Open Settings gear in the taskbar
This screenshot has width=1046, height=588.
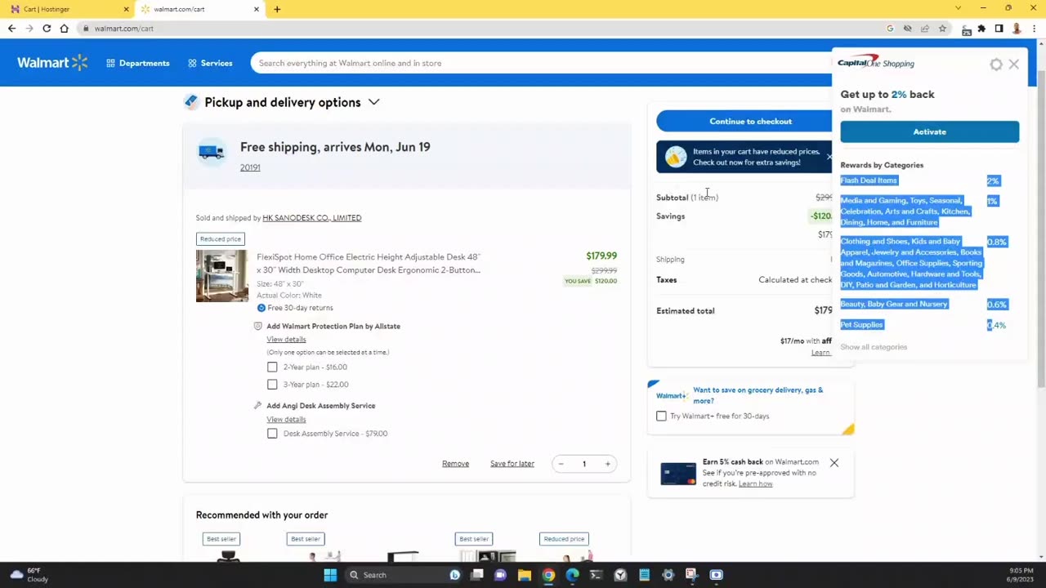coord(668,575)
